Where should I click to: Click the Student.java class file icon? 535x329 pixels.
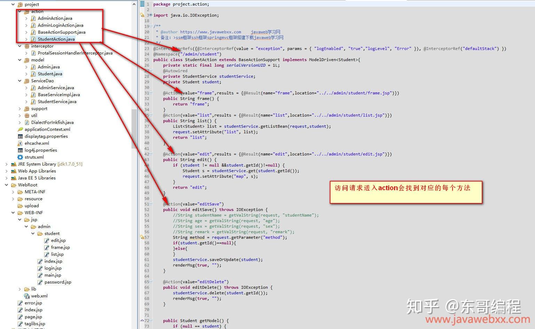point(33,74)
